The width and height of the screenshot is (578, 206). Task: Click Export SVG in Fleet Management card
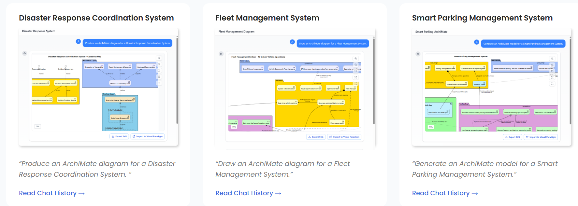(x=316, y=137)
